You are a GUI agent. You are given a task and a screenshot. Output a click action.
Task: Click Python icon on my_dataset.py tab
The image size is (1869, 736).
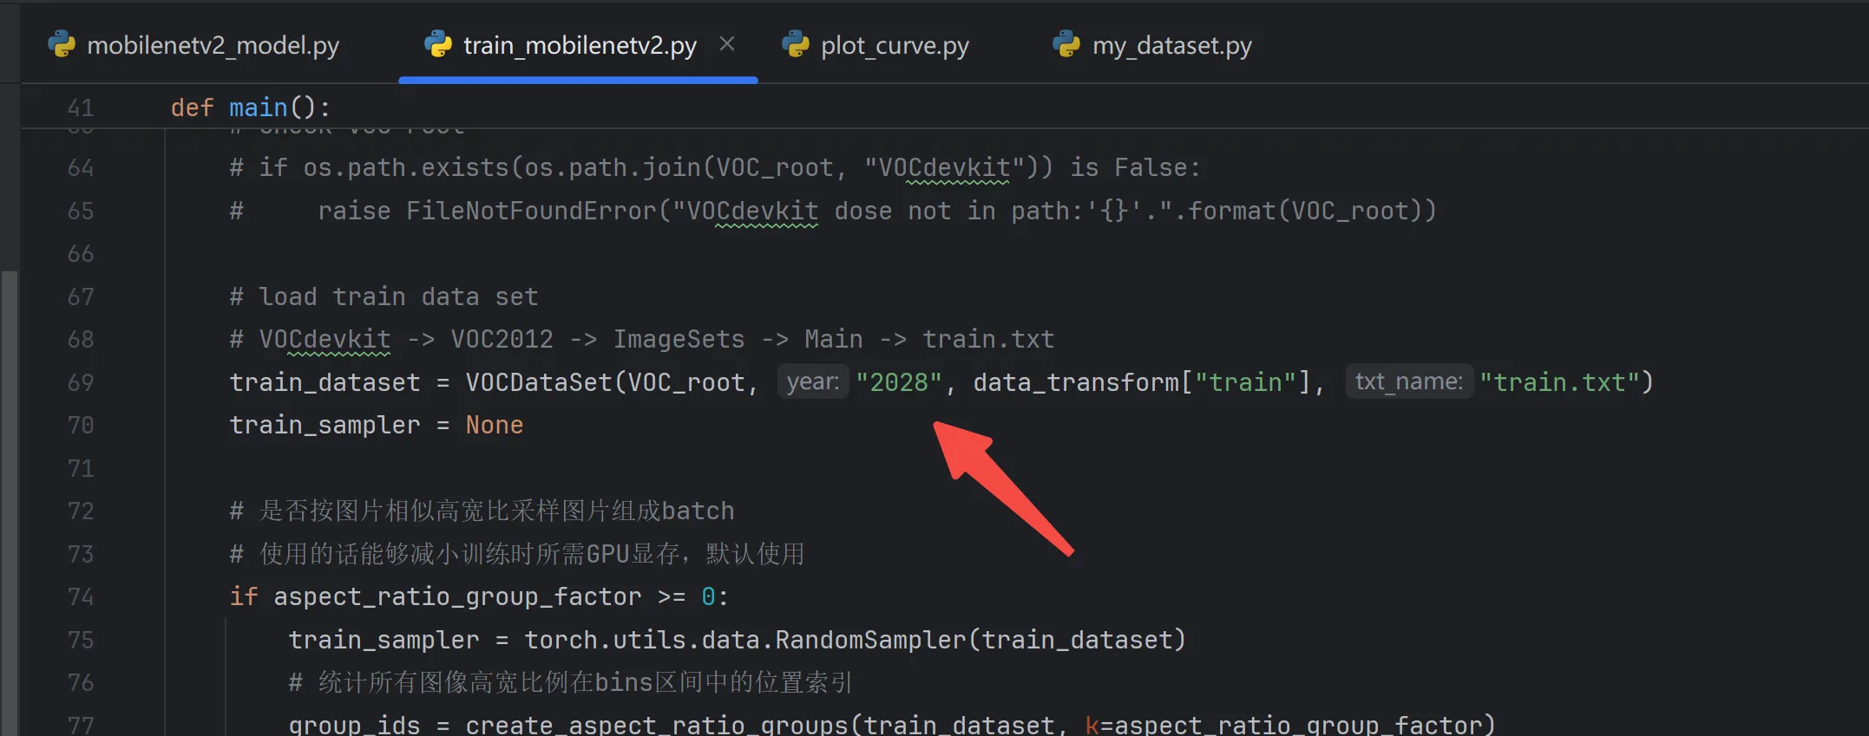(1066, 44)
